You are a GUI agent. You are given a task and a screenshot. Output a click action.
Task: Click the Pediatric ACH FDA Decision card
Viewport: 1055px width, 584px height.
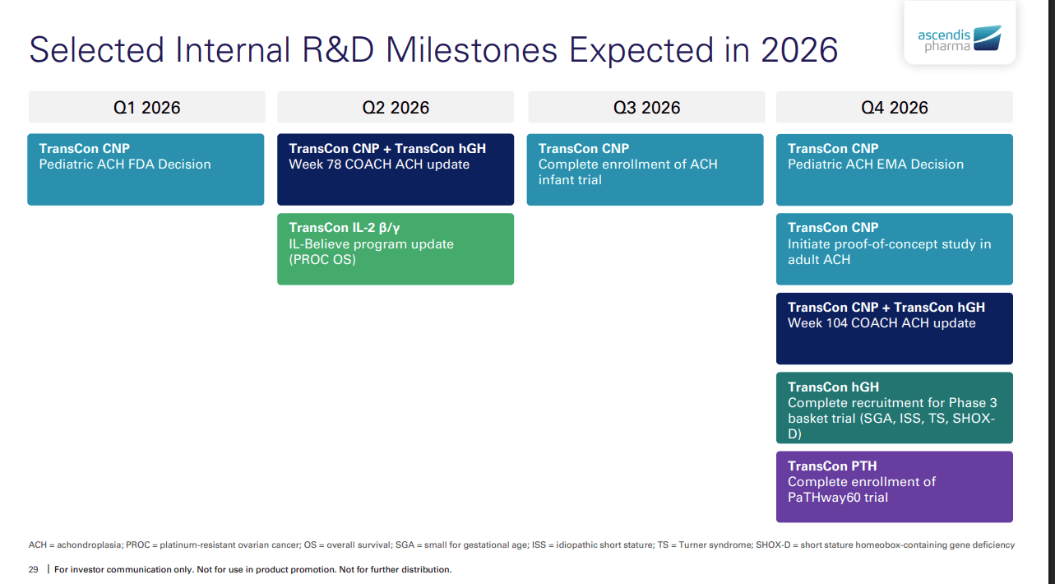tap(146, 169)
